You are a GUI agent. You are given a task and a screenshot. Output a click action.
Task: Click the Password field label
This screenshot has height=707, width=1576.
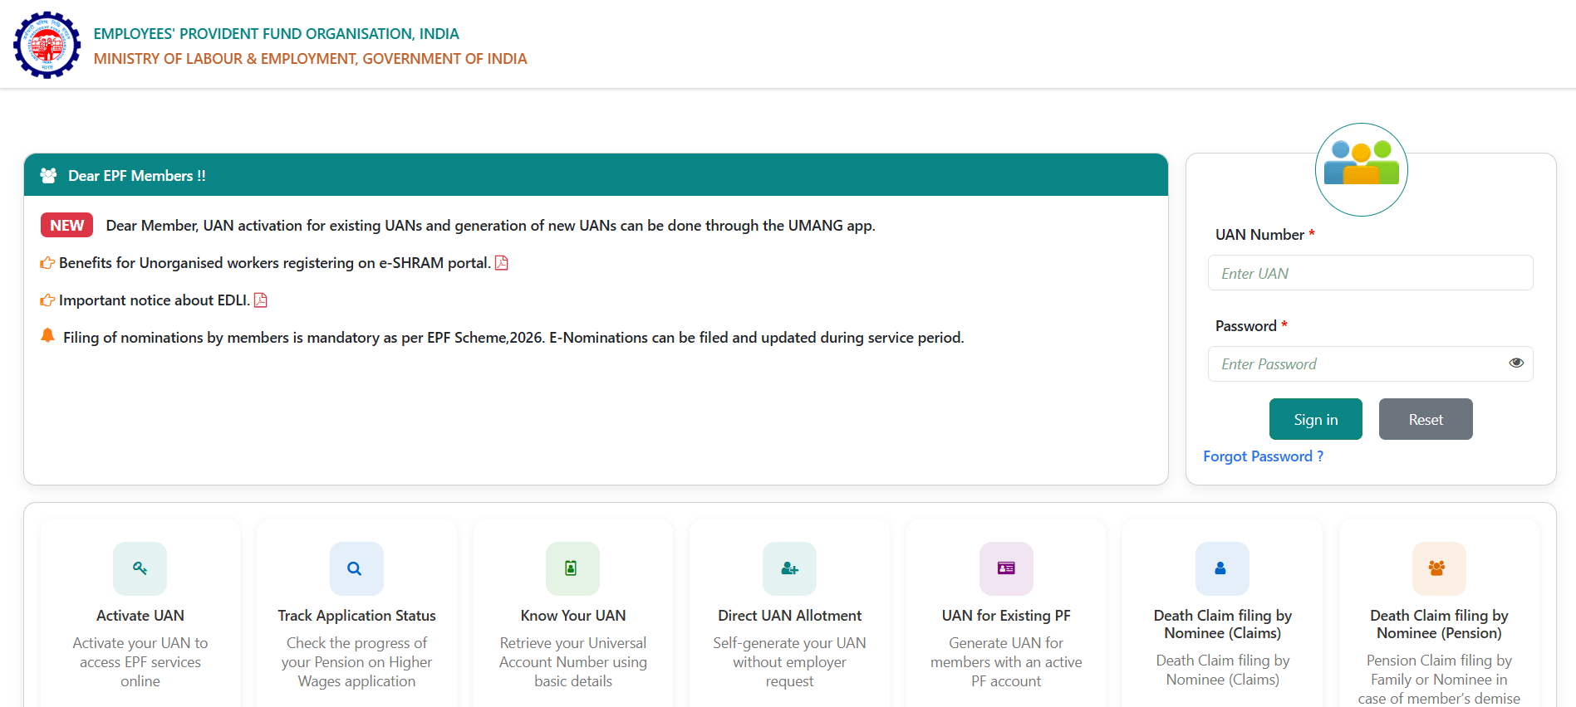click(1245, 326)
